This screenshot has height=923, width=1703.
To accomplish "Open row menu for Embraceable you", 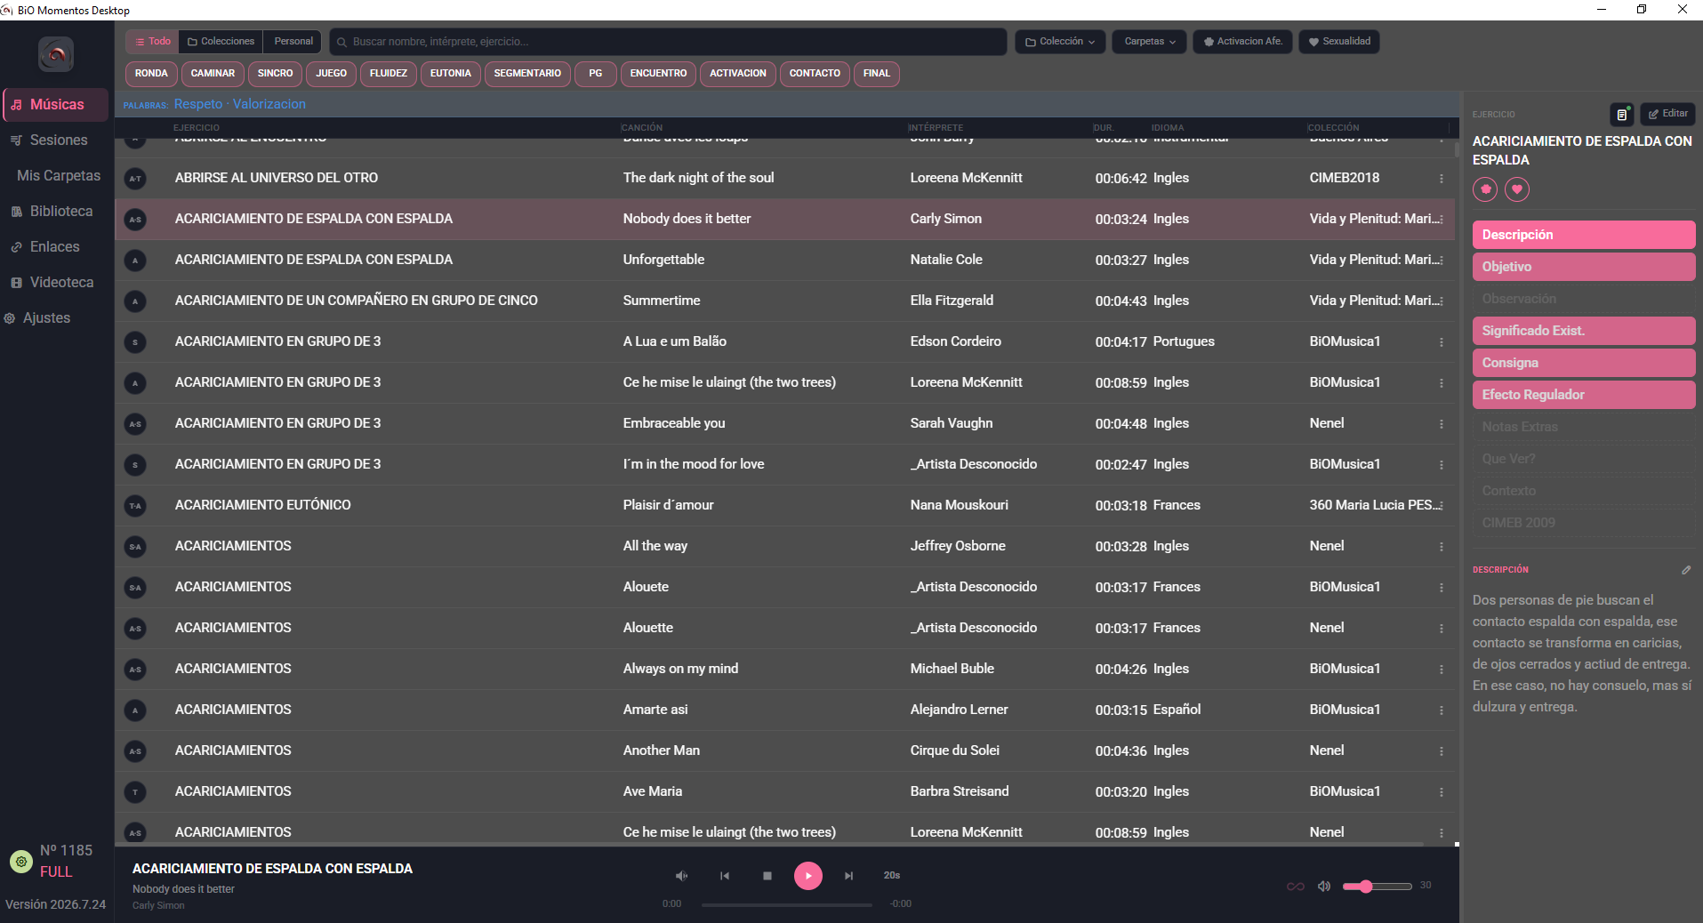I will click(x=1442, y=424).
